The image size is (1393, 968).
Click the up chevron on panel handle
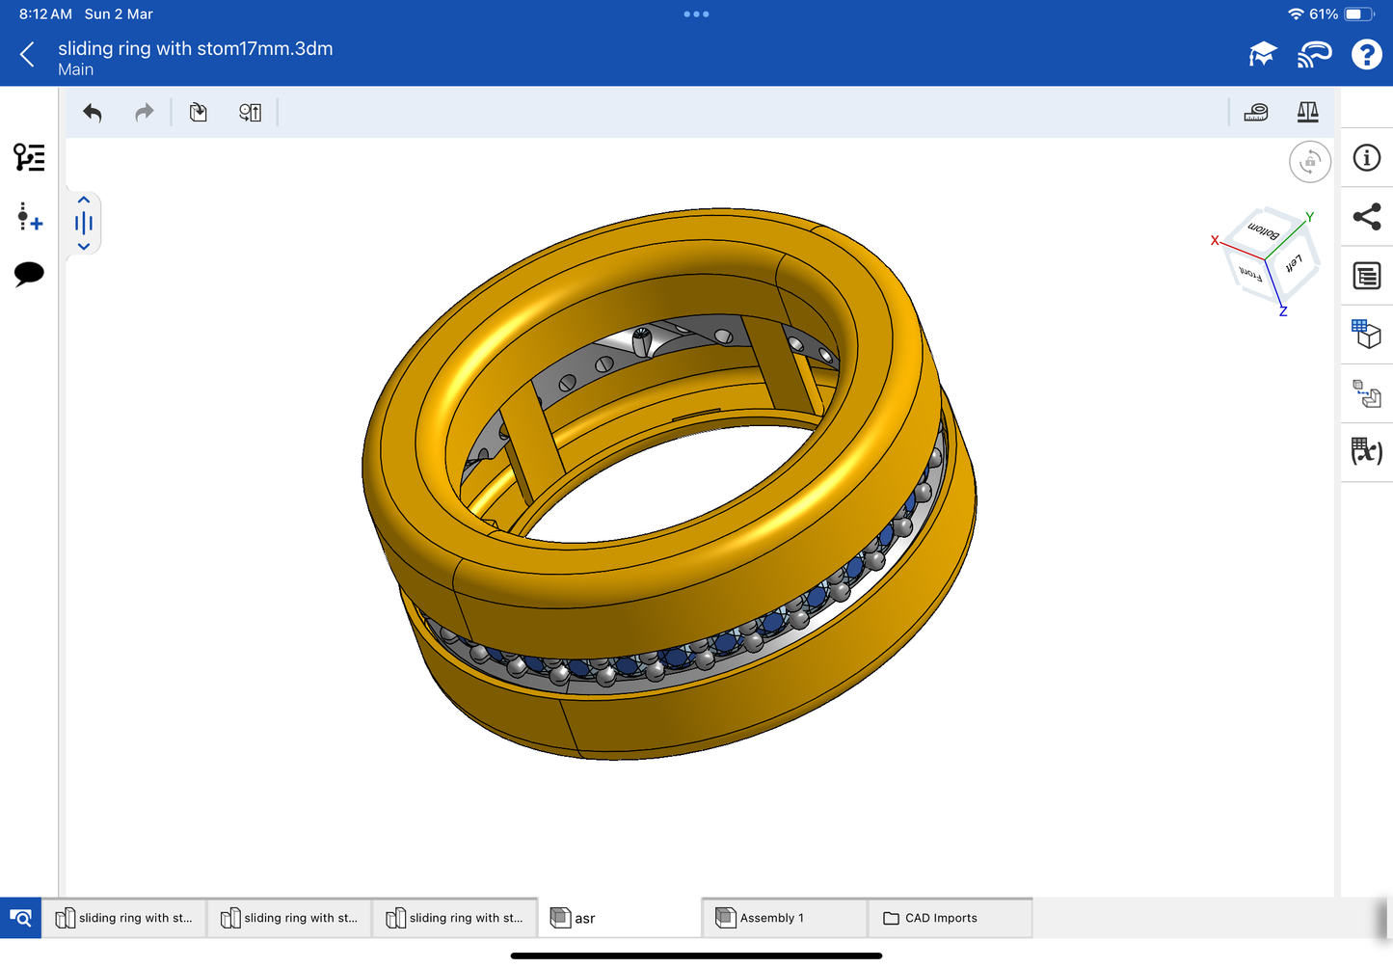[84, 201]
